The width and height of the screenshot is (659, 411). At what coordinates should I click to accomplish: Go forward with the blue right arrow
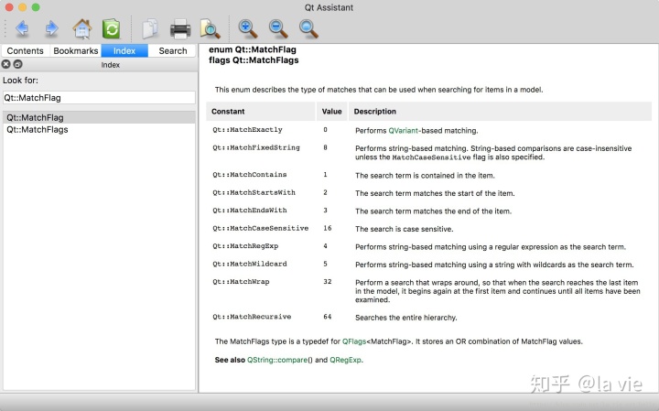point(51,28)
